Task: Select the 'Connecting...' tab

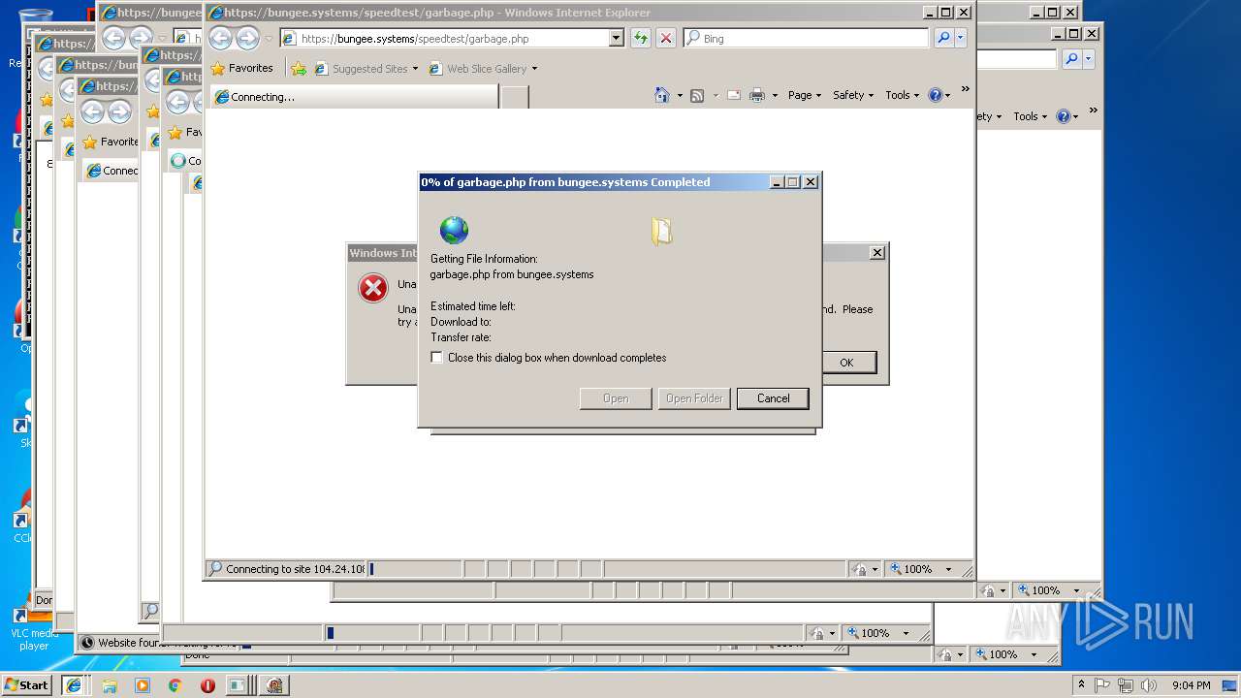Action: tap(354, 97)
